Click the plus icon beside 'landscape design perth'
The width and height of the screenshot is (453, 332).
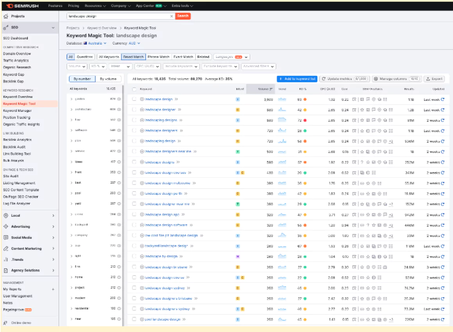coord(142,194)
